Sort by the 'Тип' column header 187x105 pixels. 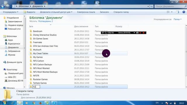[97, 27]
